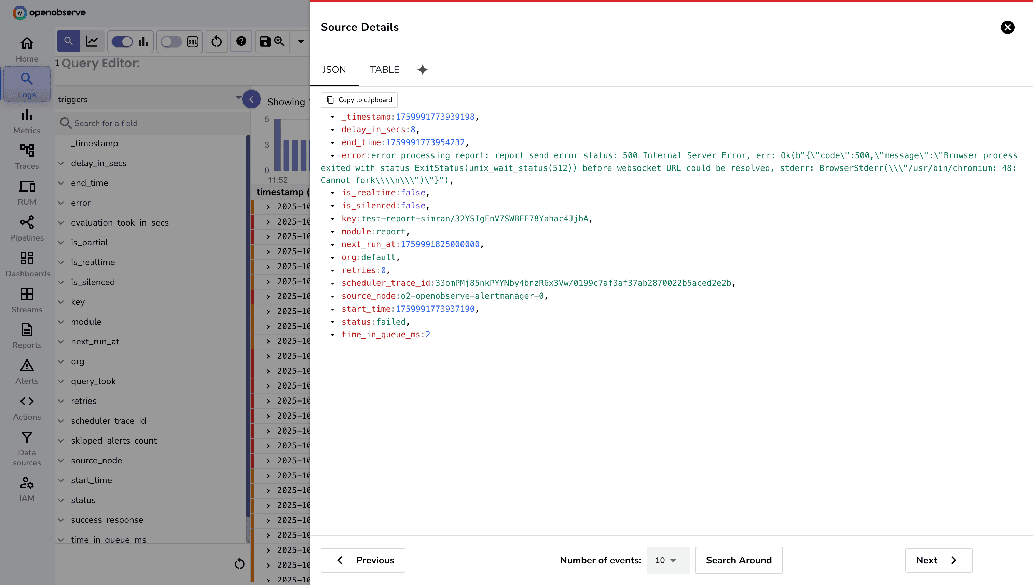1033x585 pixels.
Task: Enable SQL mode toggle
Action: click(x=171, y=41)
